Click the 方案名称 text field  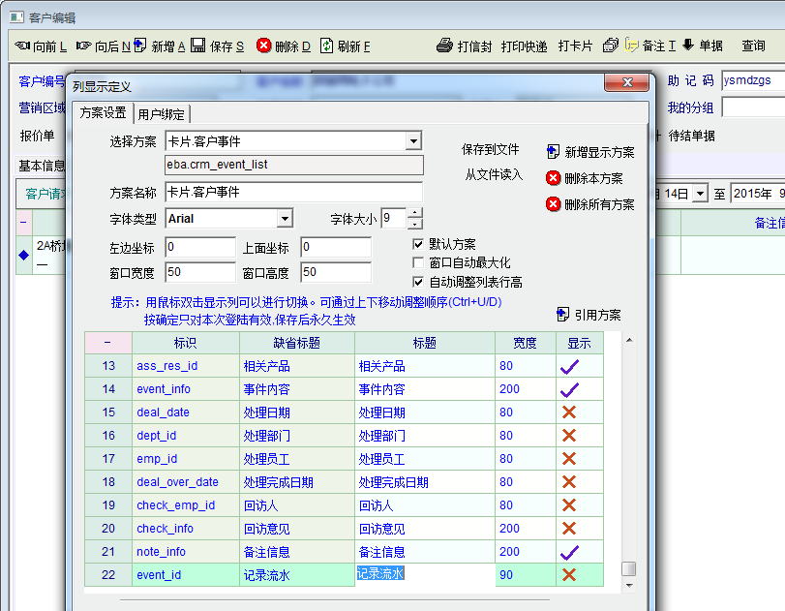(x=294, y=192)
